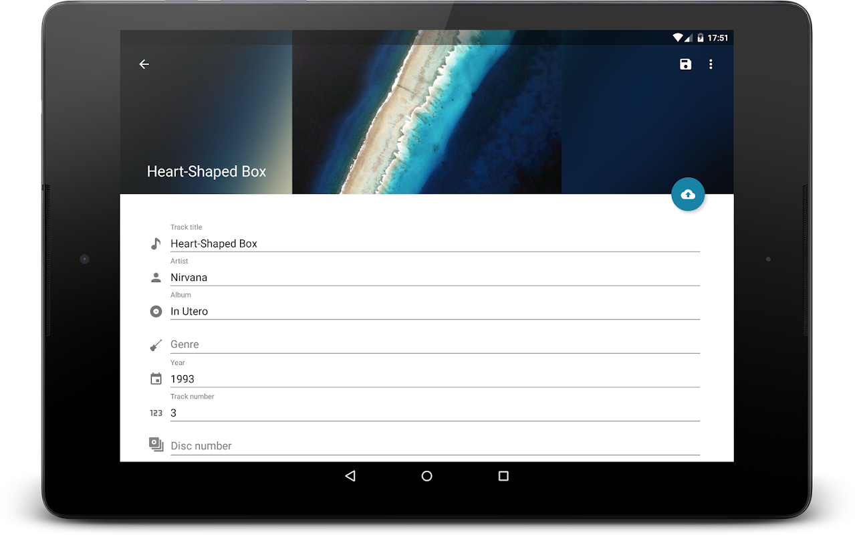Edit the Track title field Heart-Shaped Box
Image resolution: width=855 pixels, height=535 pixels.
coord(435,243)
